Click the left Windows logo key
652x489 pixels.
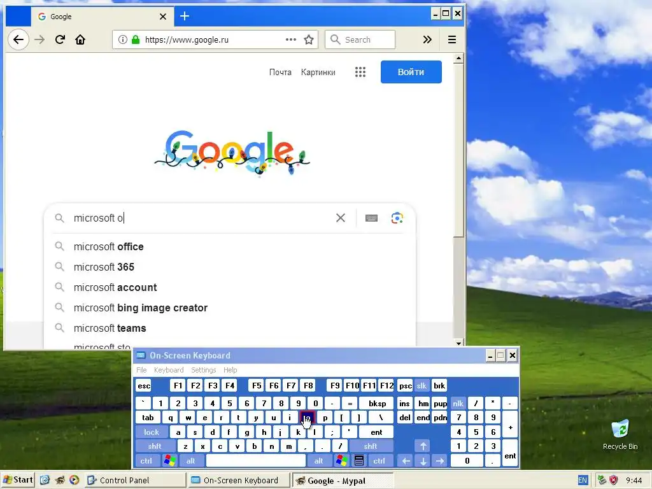[x=169, y=461]
